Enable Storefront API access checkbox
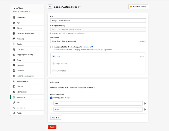Image resolution: width=169 pixels, height=131 pixels. [x=51, y=47]
